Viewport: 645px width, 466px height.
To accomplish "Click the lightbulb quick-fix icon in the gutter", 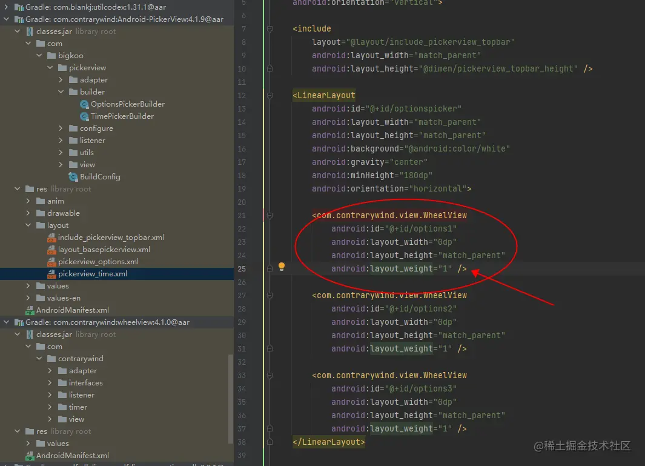I will coord(282,267).
